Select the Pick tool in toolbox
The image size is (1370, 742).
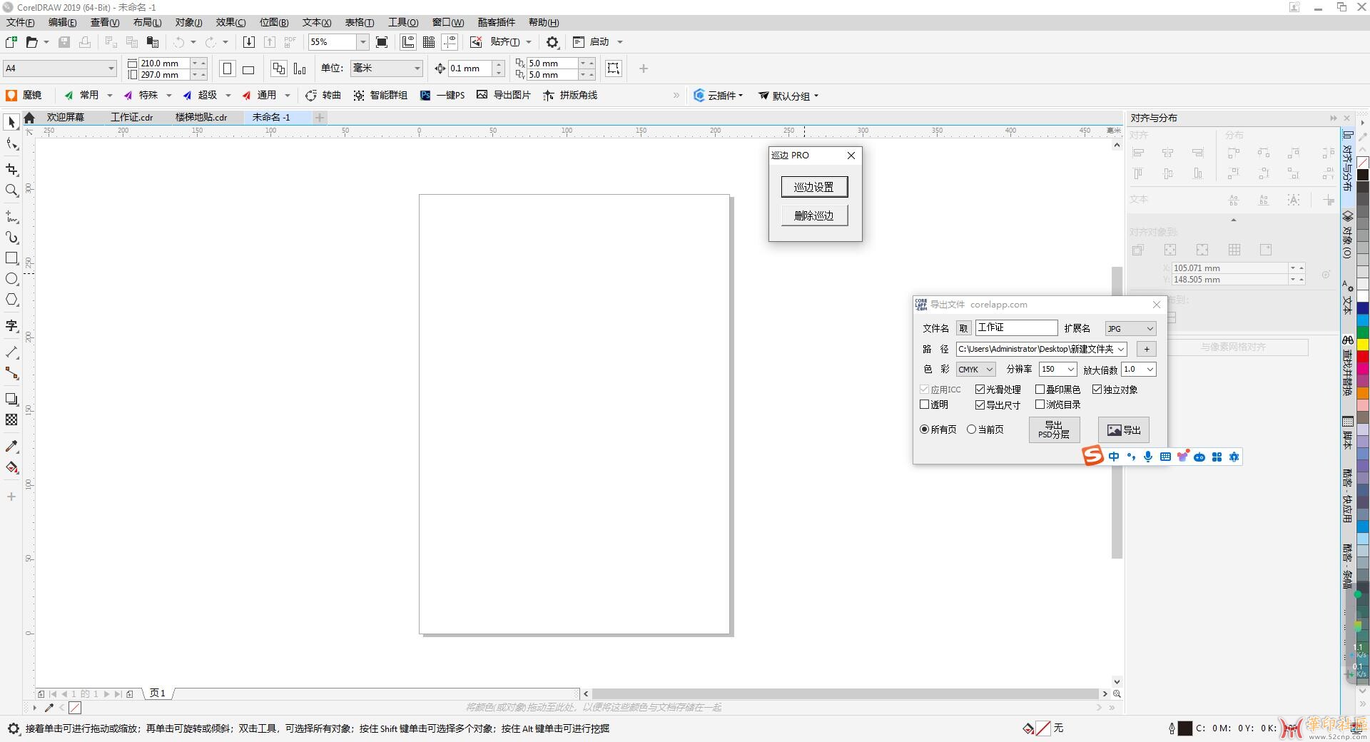[11, 123]
